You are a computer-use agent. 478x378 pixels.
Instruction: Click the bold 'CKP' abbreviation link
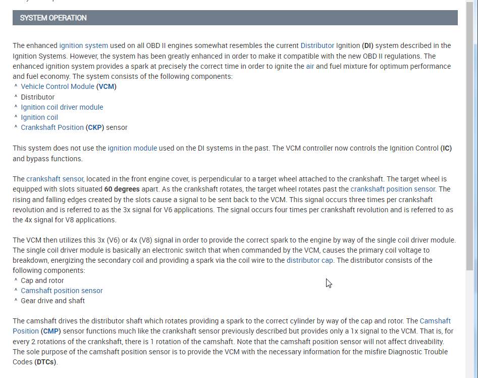pyautogui.click(x=95, y=127)
